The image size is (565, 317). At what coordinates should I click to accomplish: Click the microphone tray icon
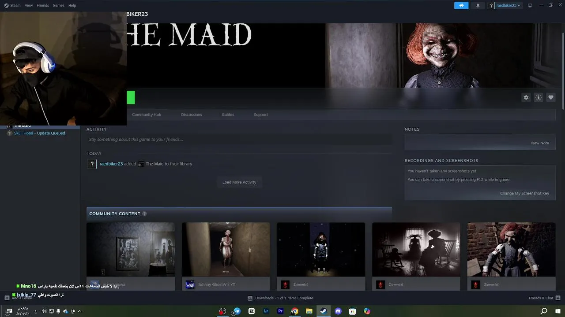click(58, 311)
